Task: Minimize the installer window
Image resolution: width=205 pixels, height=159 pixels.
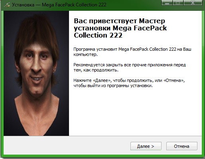Action: [x=167, y=3]
